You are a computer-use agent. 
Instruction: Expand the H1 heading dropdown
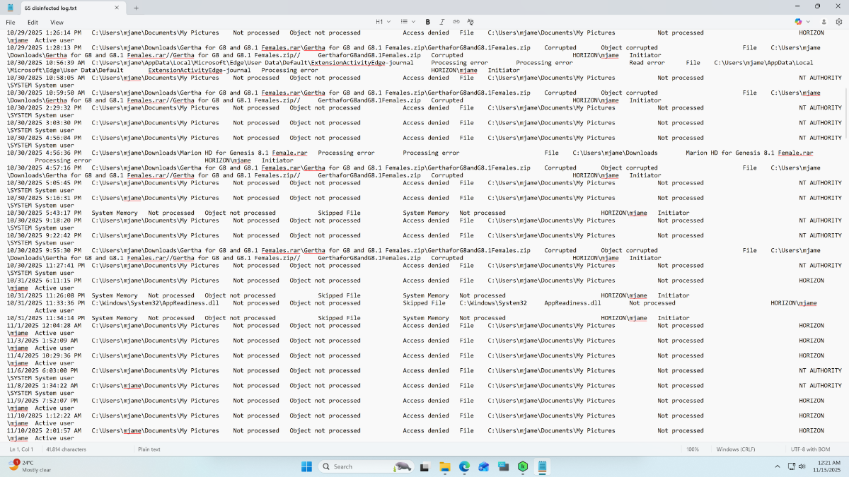click(383, 22)
